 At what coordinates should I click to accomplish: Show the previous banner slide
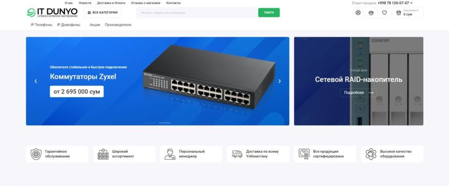[36, 81]
